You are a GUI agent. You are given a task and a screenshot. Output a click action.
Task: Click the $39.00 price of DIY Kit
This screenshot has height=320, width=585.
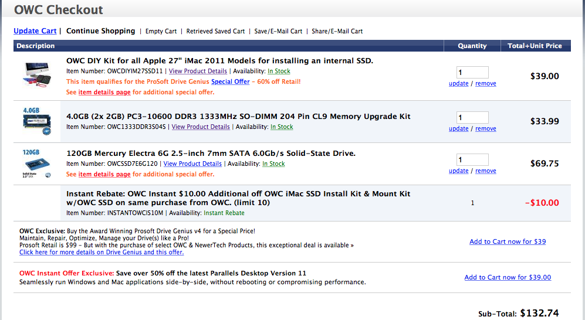pos(545,76)
